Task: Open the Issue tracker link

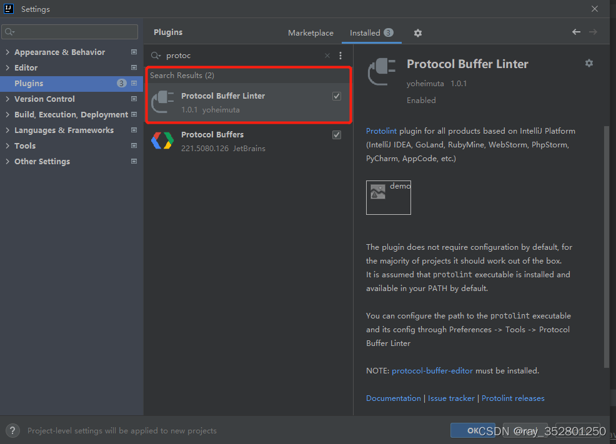Action: (x=451, y=398)
